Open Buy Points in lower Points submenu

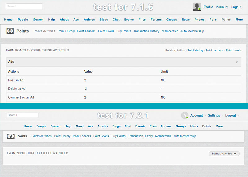click(118, 136)
